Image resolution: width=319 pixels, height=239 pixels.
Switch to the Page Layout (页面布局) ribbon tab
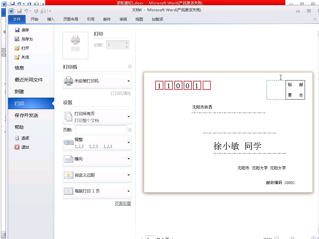point(71,19)
